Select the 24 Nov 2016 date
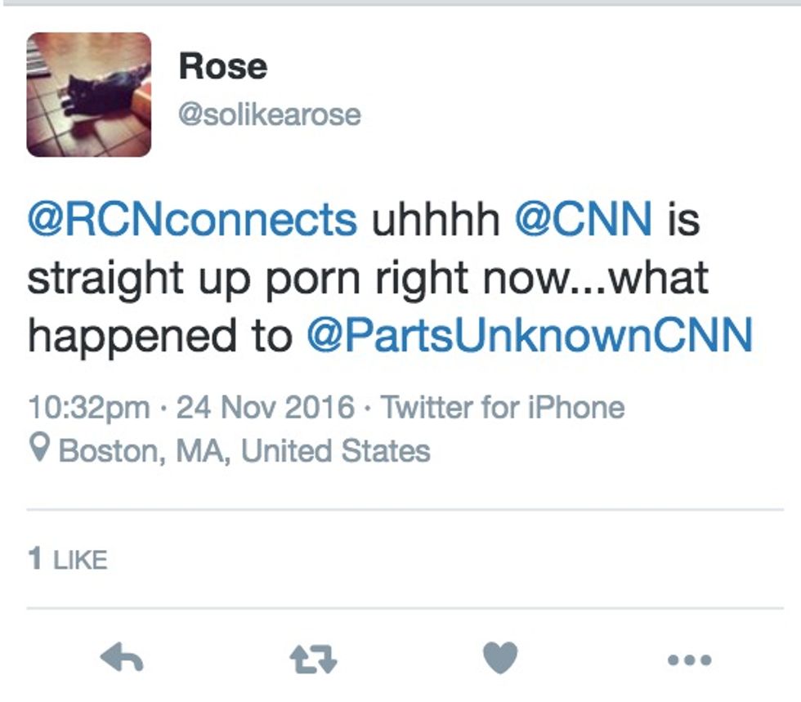 point(266,407)
